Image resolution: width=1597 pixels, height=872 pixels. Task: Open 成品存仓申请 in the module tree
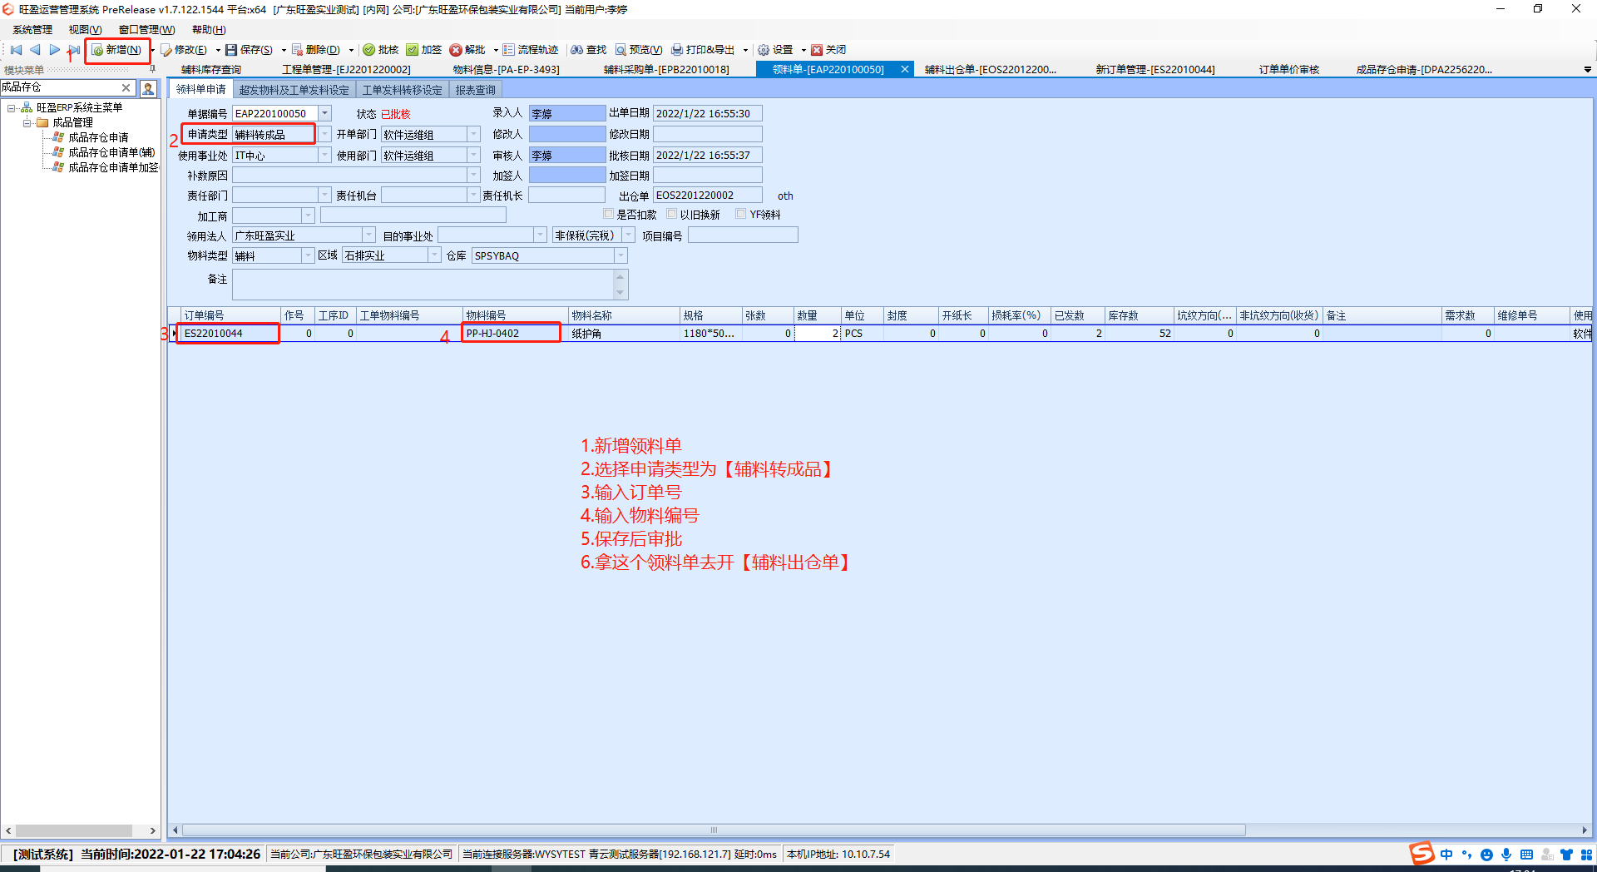tap(98, 137)
